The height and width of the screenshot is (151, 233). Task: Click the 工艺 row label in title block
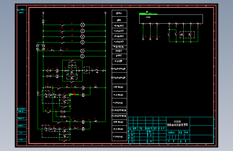[x=130, y=142]
